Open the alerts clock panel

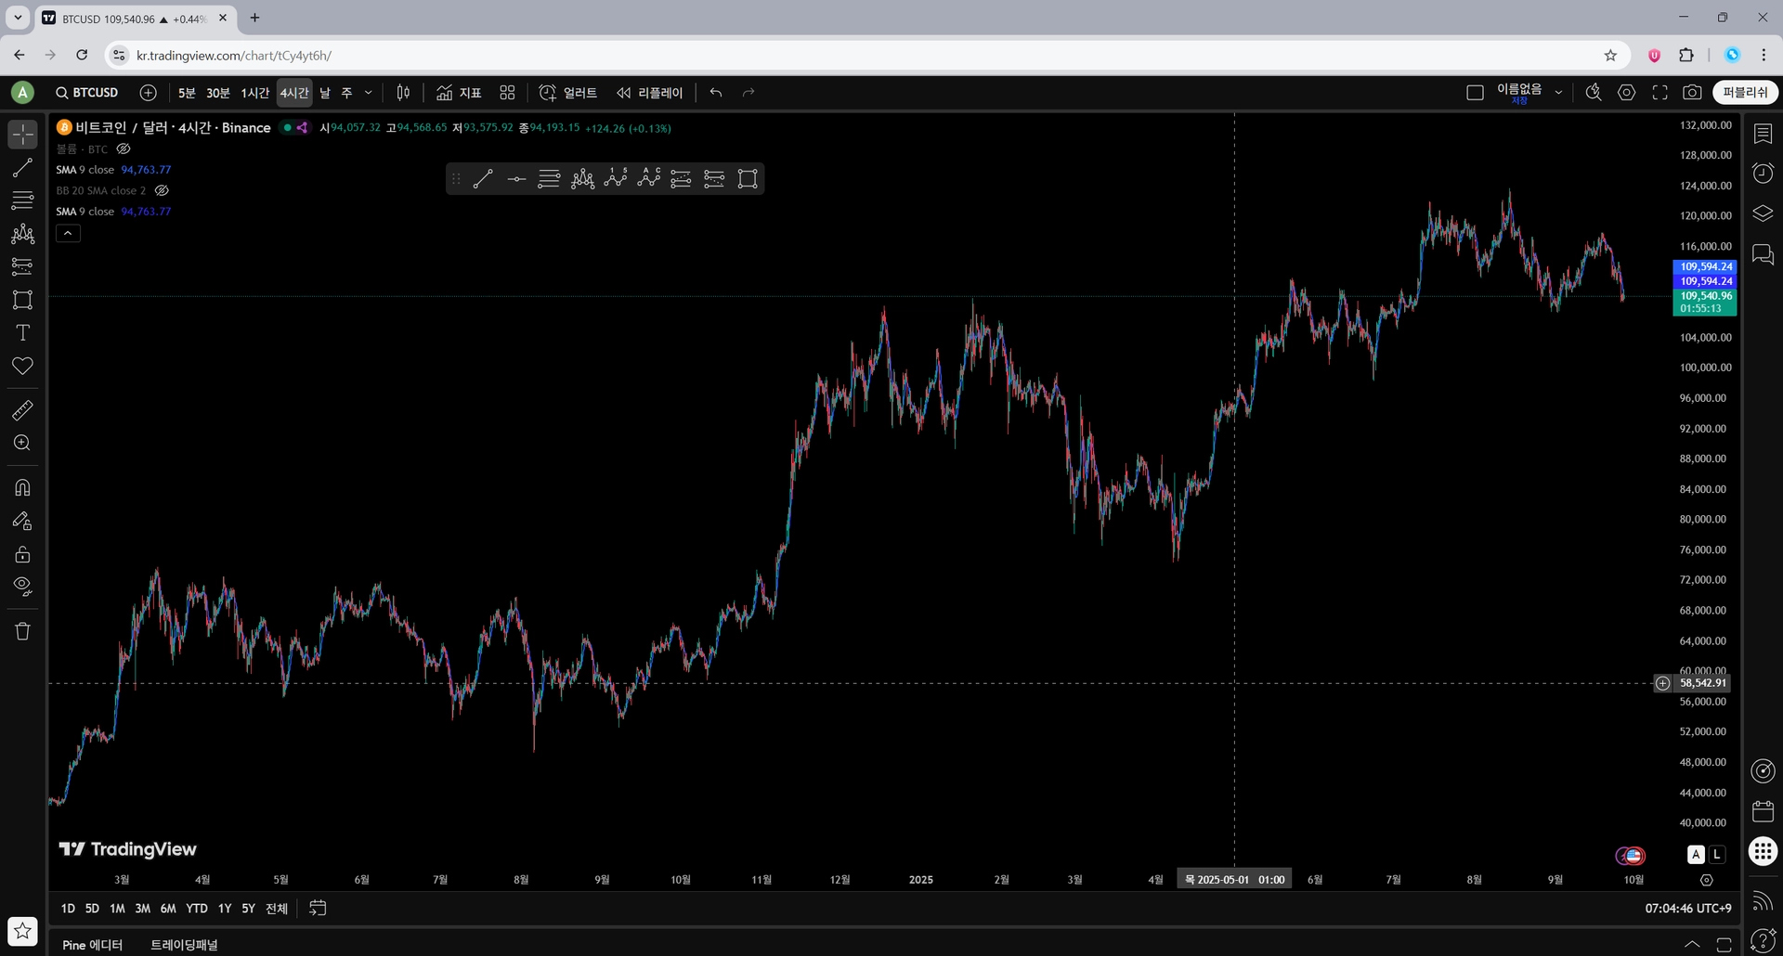1763,174
